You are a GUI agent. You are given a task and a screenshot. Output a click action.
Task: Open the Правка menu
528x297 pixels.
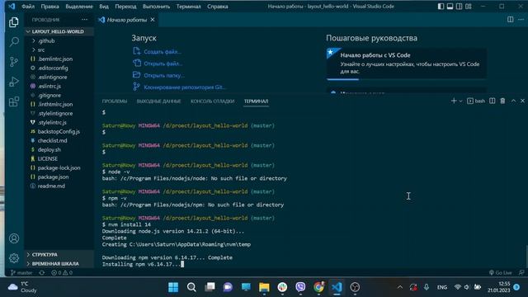pos(49,7)
